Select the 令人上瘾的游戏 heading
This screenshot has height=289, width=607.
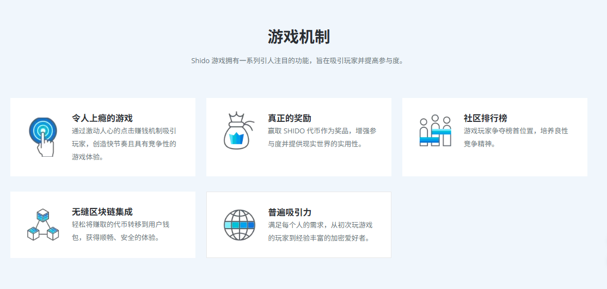[102, 118]
